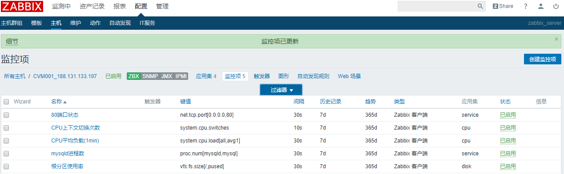The image size is (564, 174).
Task: Check the 根分区使用率 row checkbox
Action: point(6,166)
